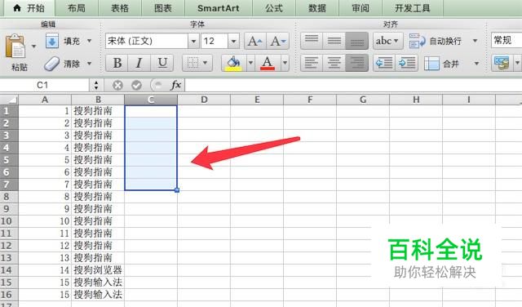The height and width of the screenshot is (307, 522).
Task: Switch to the 开发工具 (Developer) tab
Action: 413,8
